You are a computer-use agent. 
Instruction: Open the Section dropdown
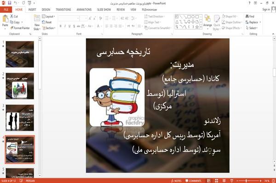(49, 28)
